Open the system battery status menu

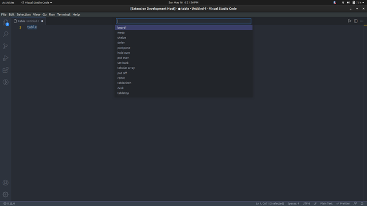point(358,2)
